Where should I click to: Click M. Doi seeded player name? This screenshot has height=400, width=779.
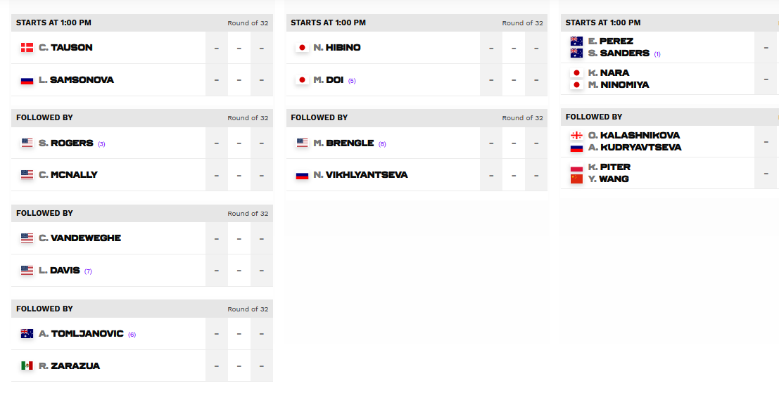(x=329, y=80)
